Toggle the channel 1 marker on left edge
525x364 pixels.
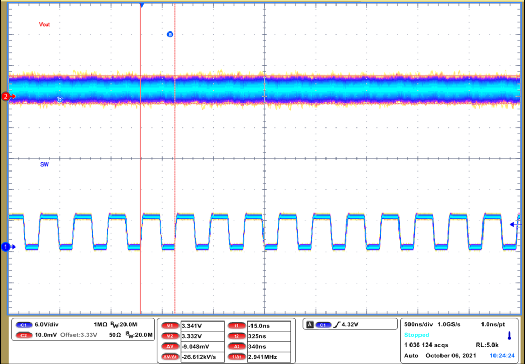pos(5,247)
